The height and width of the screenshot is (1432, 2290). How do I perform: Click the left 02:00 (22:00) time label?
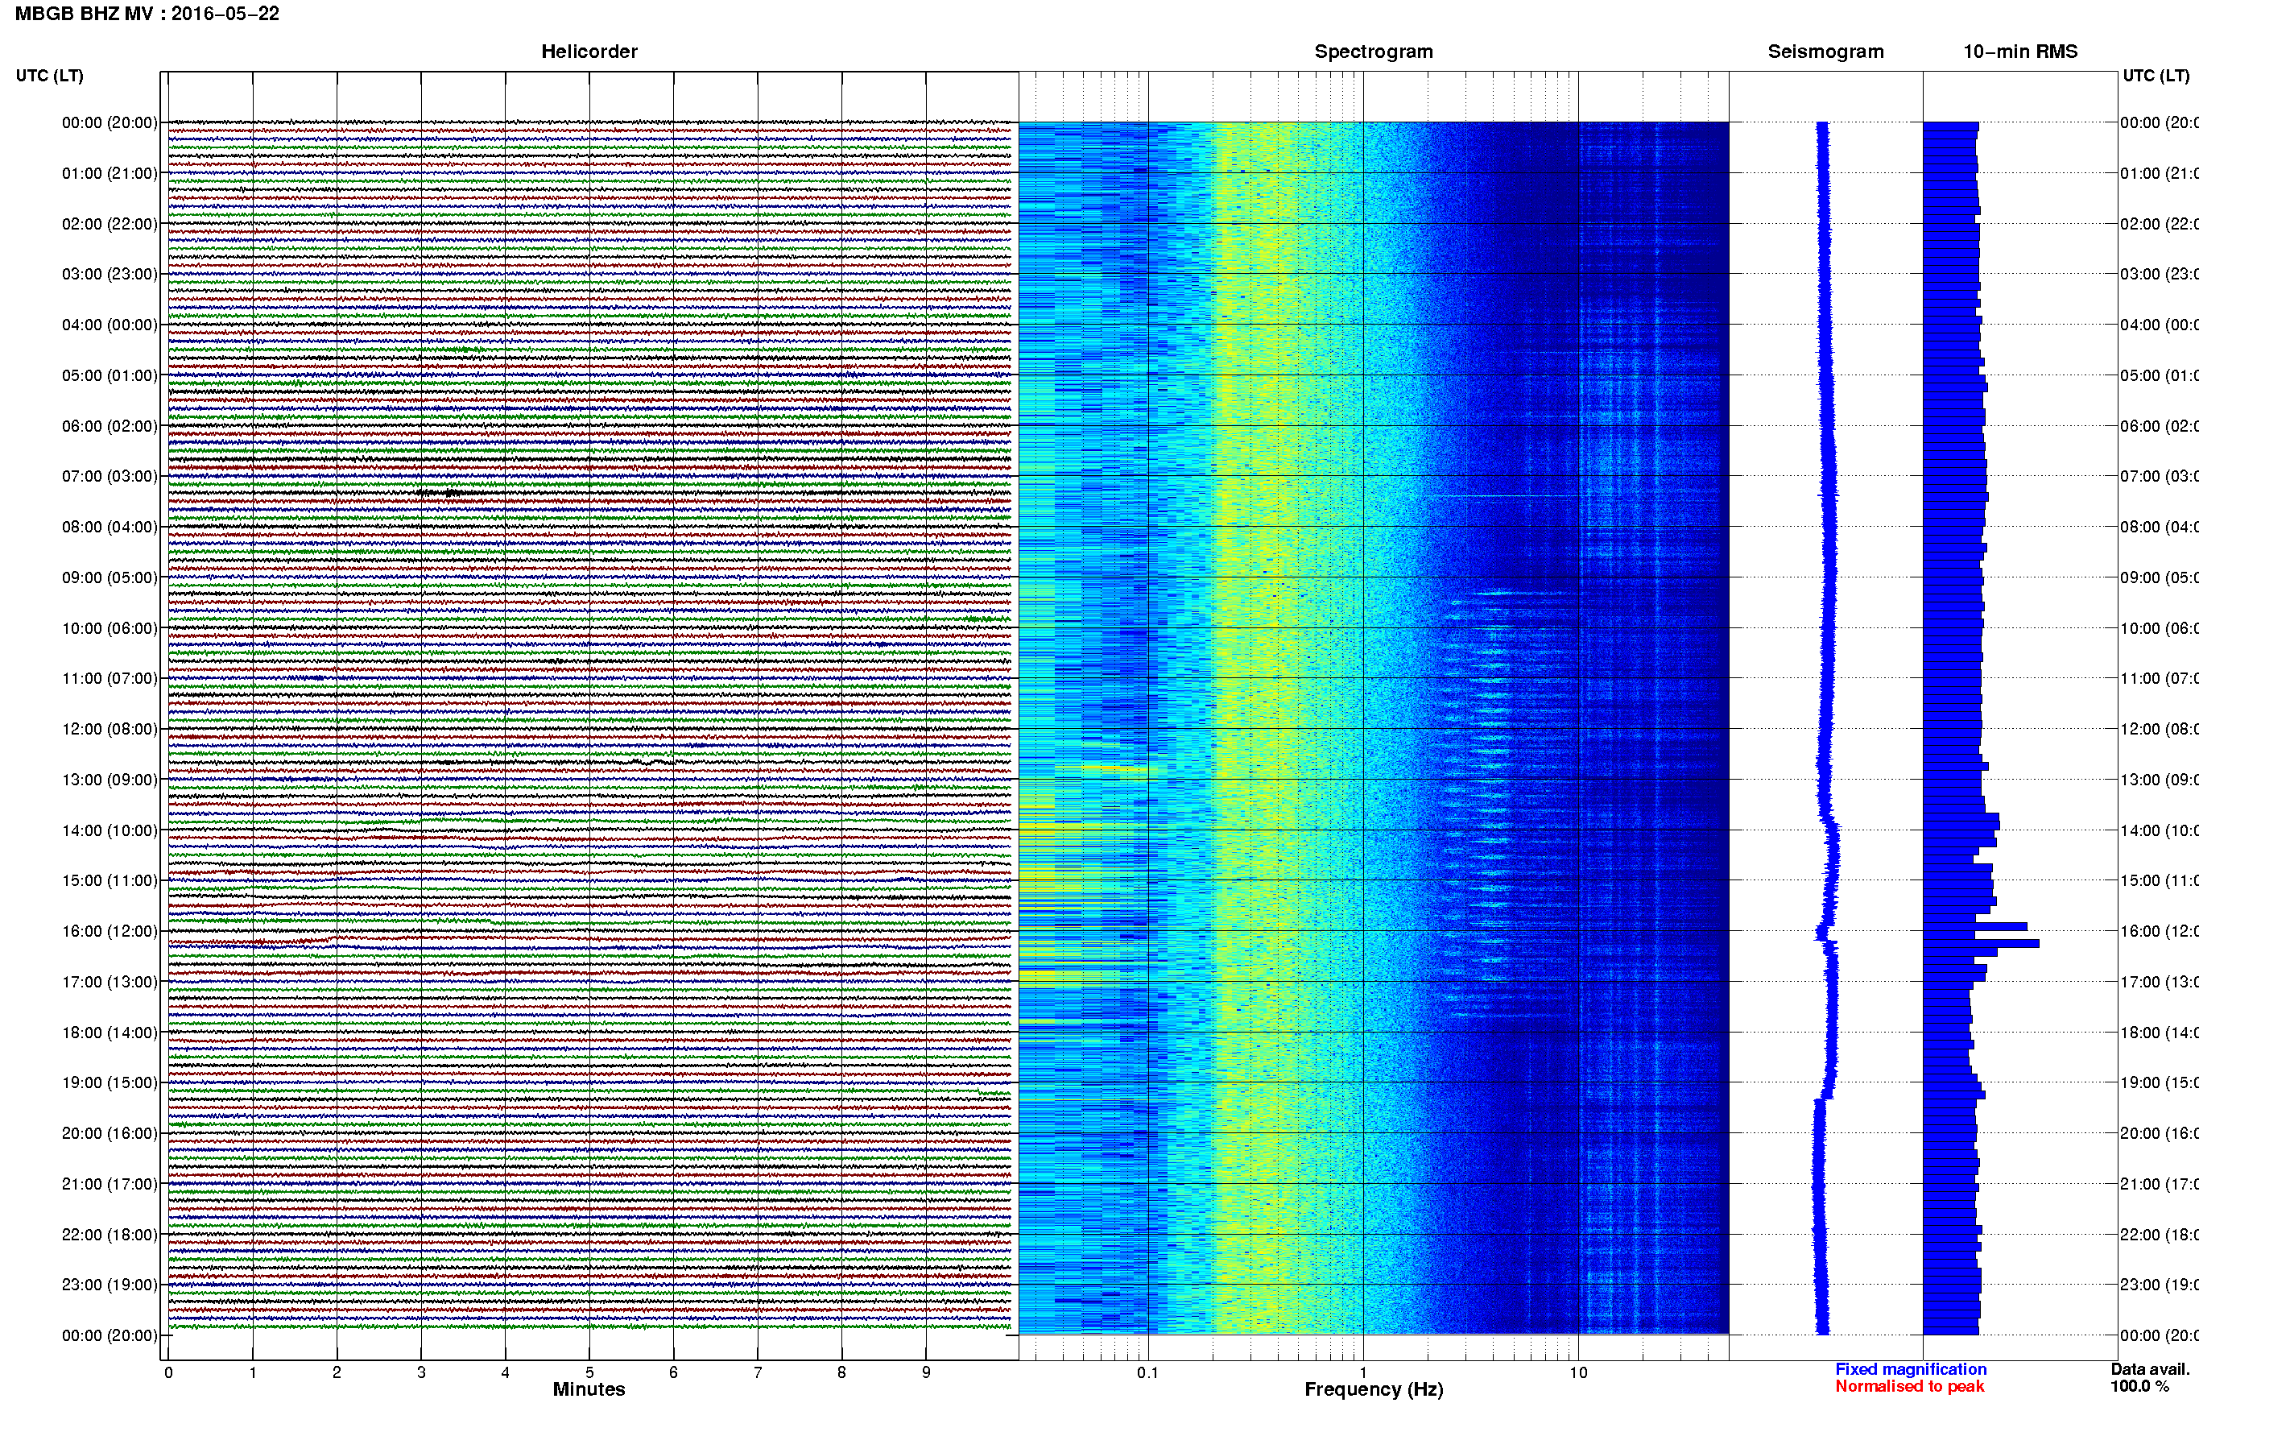point(110,225)
